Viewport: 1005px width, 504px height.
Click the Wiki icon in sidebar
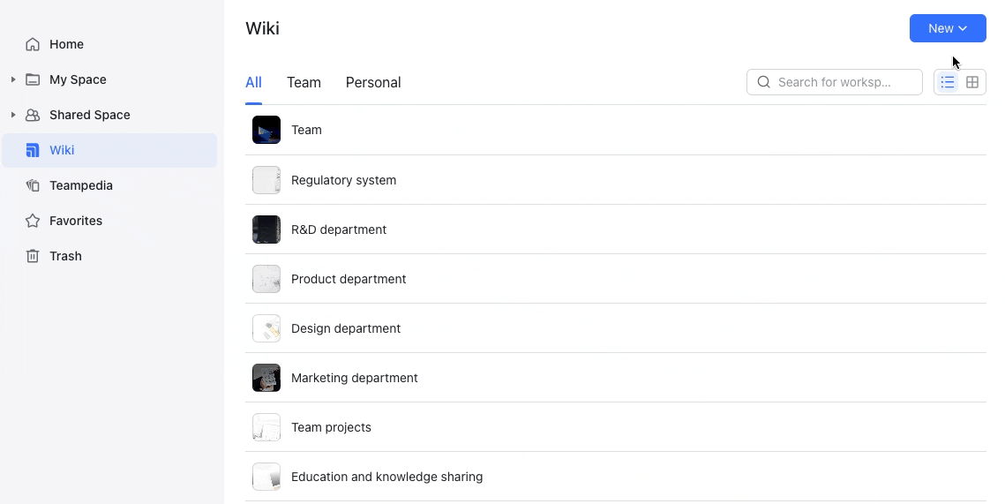pyautogui.click(x=33, y=150)
